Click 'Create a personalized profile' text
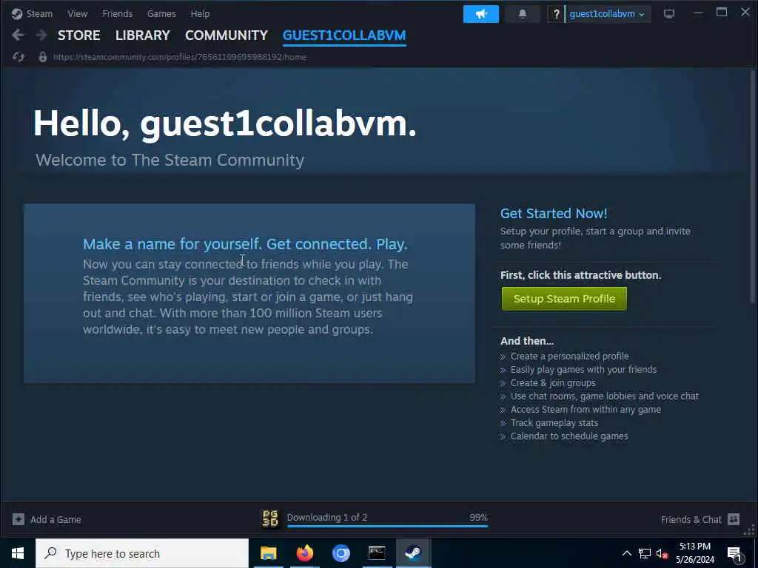758x568 pixels. (569, 356)
